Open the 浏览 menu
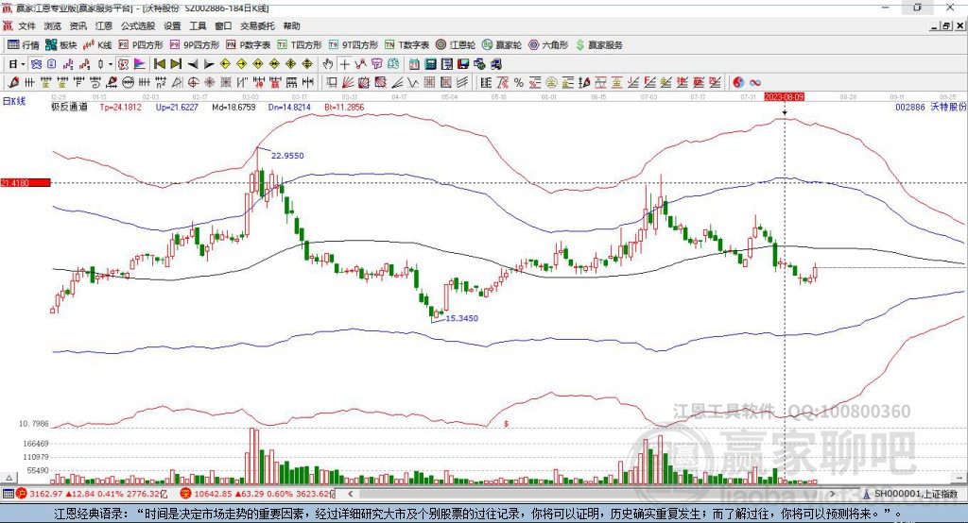 [x=53, y=25]
